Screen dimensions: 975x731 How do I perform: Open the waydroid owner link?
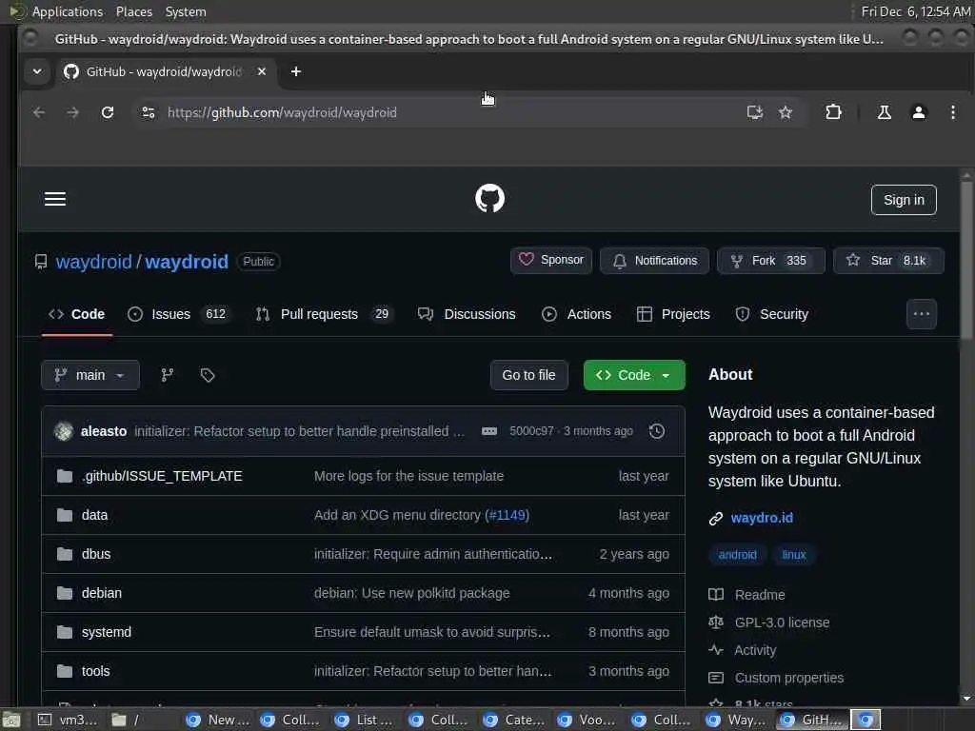94,262
